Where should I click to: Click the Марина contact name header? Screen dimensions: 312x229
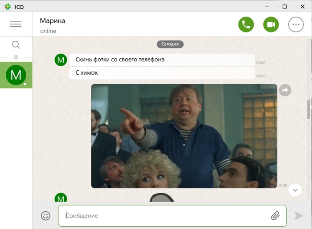53,20
